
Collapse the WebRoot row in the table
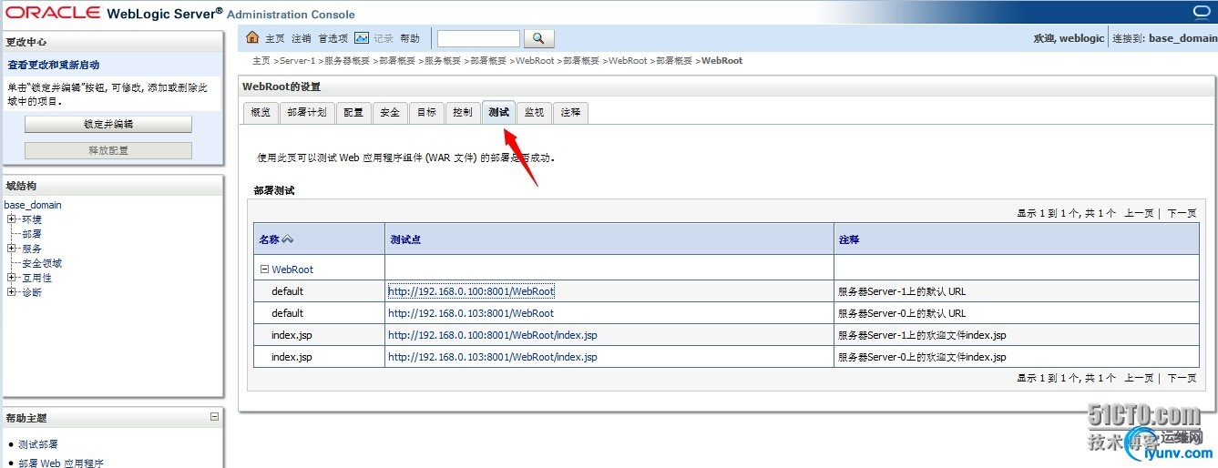[264, 270]
